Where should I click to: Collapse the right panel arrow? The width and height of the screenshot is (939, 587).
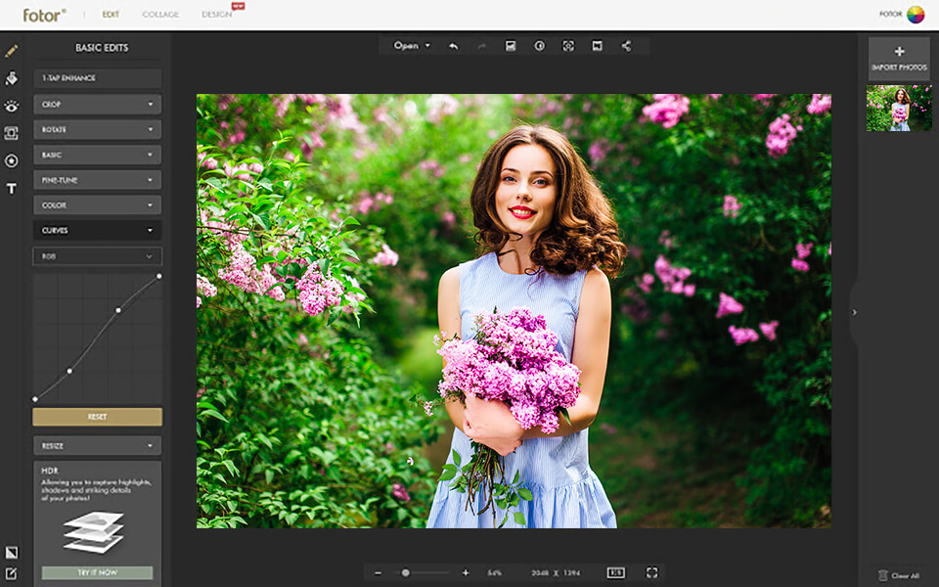[x=854, y=312]
